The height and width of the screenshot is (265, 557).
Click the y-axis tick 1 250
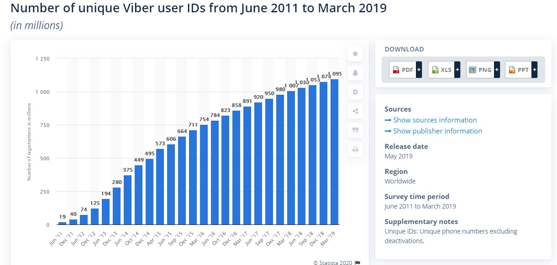[x=43, y=59]
